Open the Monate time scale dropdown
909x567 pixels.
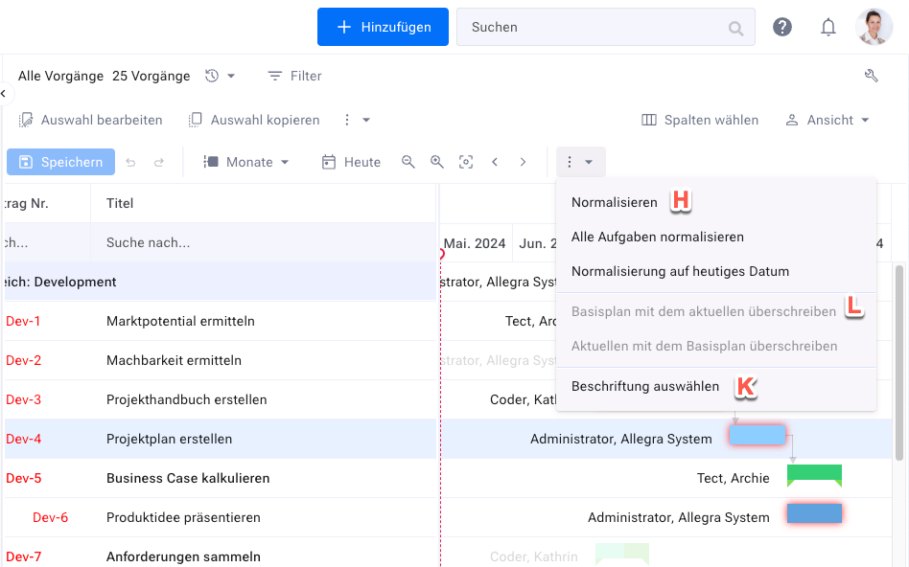pyautogui.click(x=246, y=162)
